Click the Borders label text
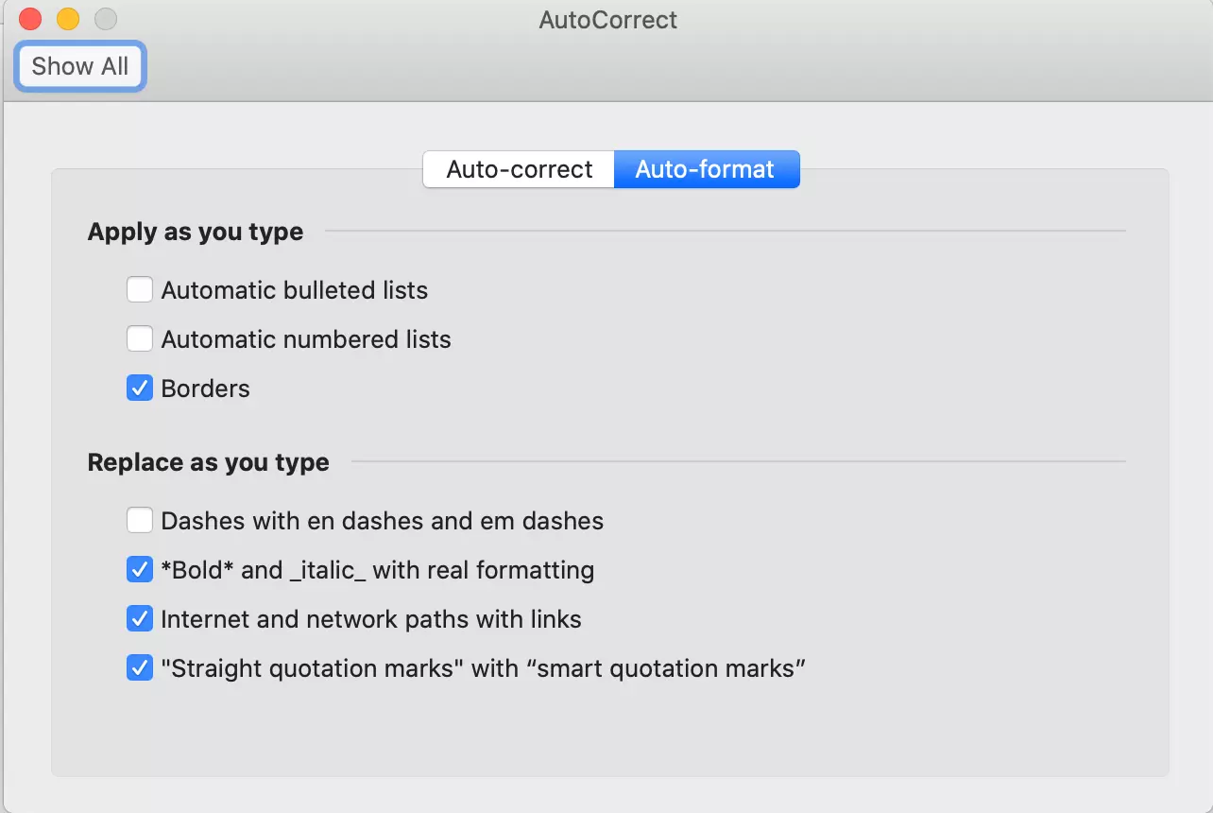Viewport: 1213px width, 813px height. [205, 388]
